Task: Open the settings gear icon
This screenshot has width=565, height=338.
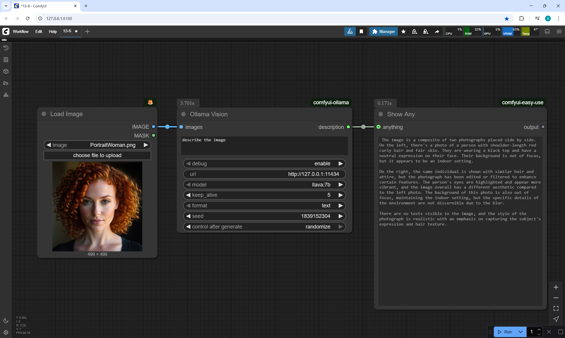Action: click(6, 332)
